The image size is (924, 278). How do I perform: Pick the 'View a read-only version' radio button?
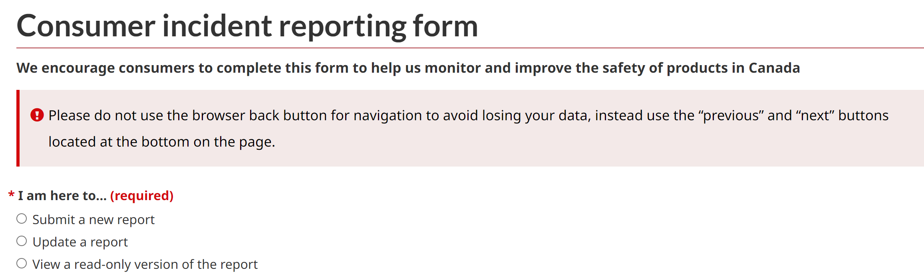22,264
